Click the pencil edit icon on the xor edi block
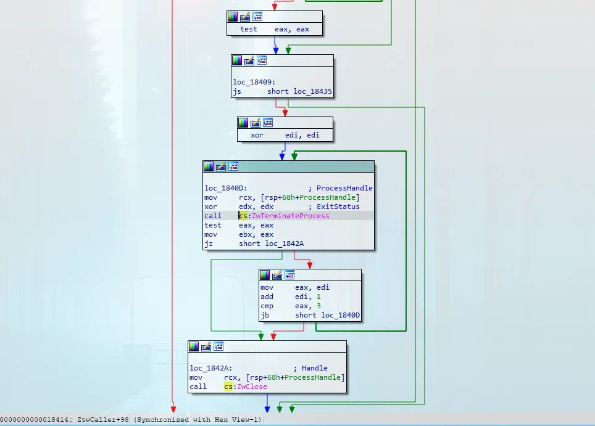This screenshot has width=595, height=426. click(x=256, y=123)
